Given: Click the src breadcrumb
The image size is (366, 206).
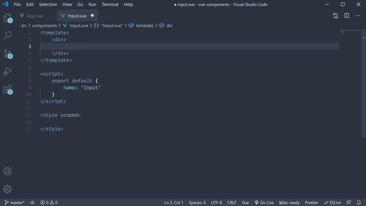Looking at the screenshot, I should (x=24, y=25).
